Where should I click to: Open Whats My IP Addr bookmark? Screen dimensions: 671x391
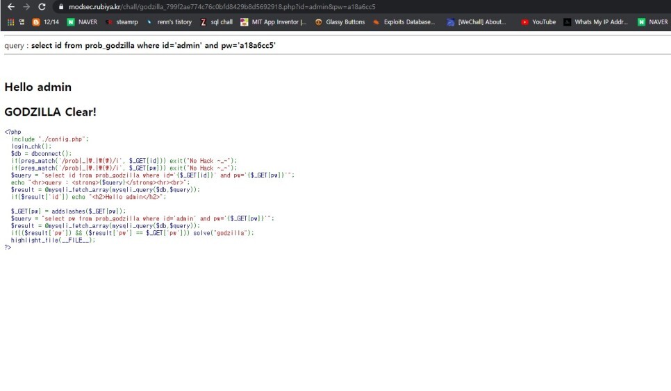[596, 21]
